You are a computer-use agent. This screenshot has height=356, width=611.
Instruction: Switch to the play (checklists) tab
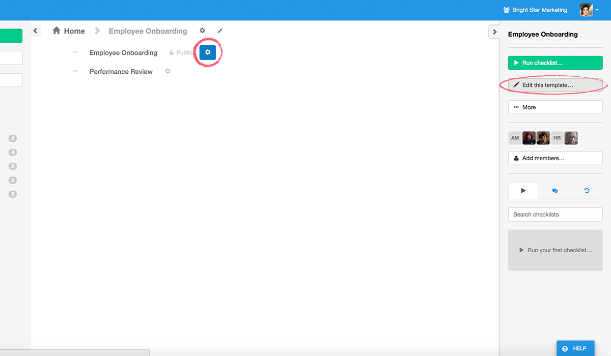(x=523, y=191)
